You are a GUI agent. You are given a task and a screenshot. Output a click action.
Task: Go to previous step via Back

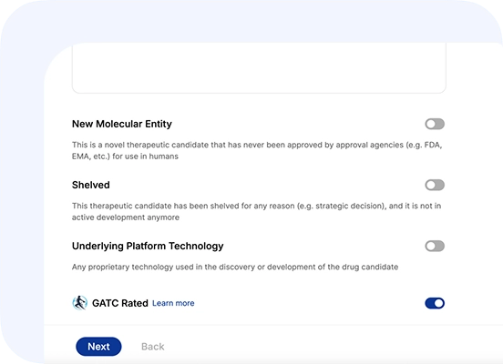click(153, 347)
